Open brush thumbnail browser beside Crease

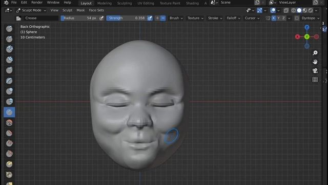click(18, 18)
